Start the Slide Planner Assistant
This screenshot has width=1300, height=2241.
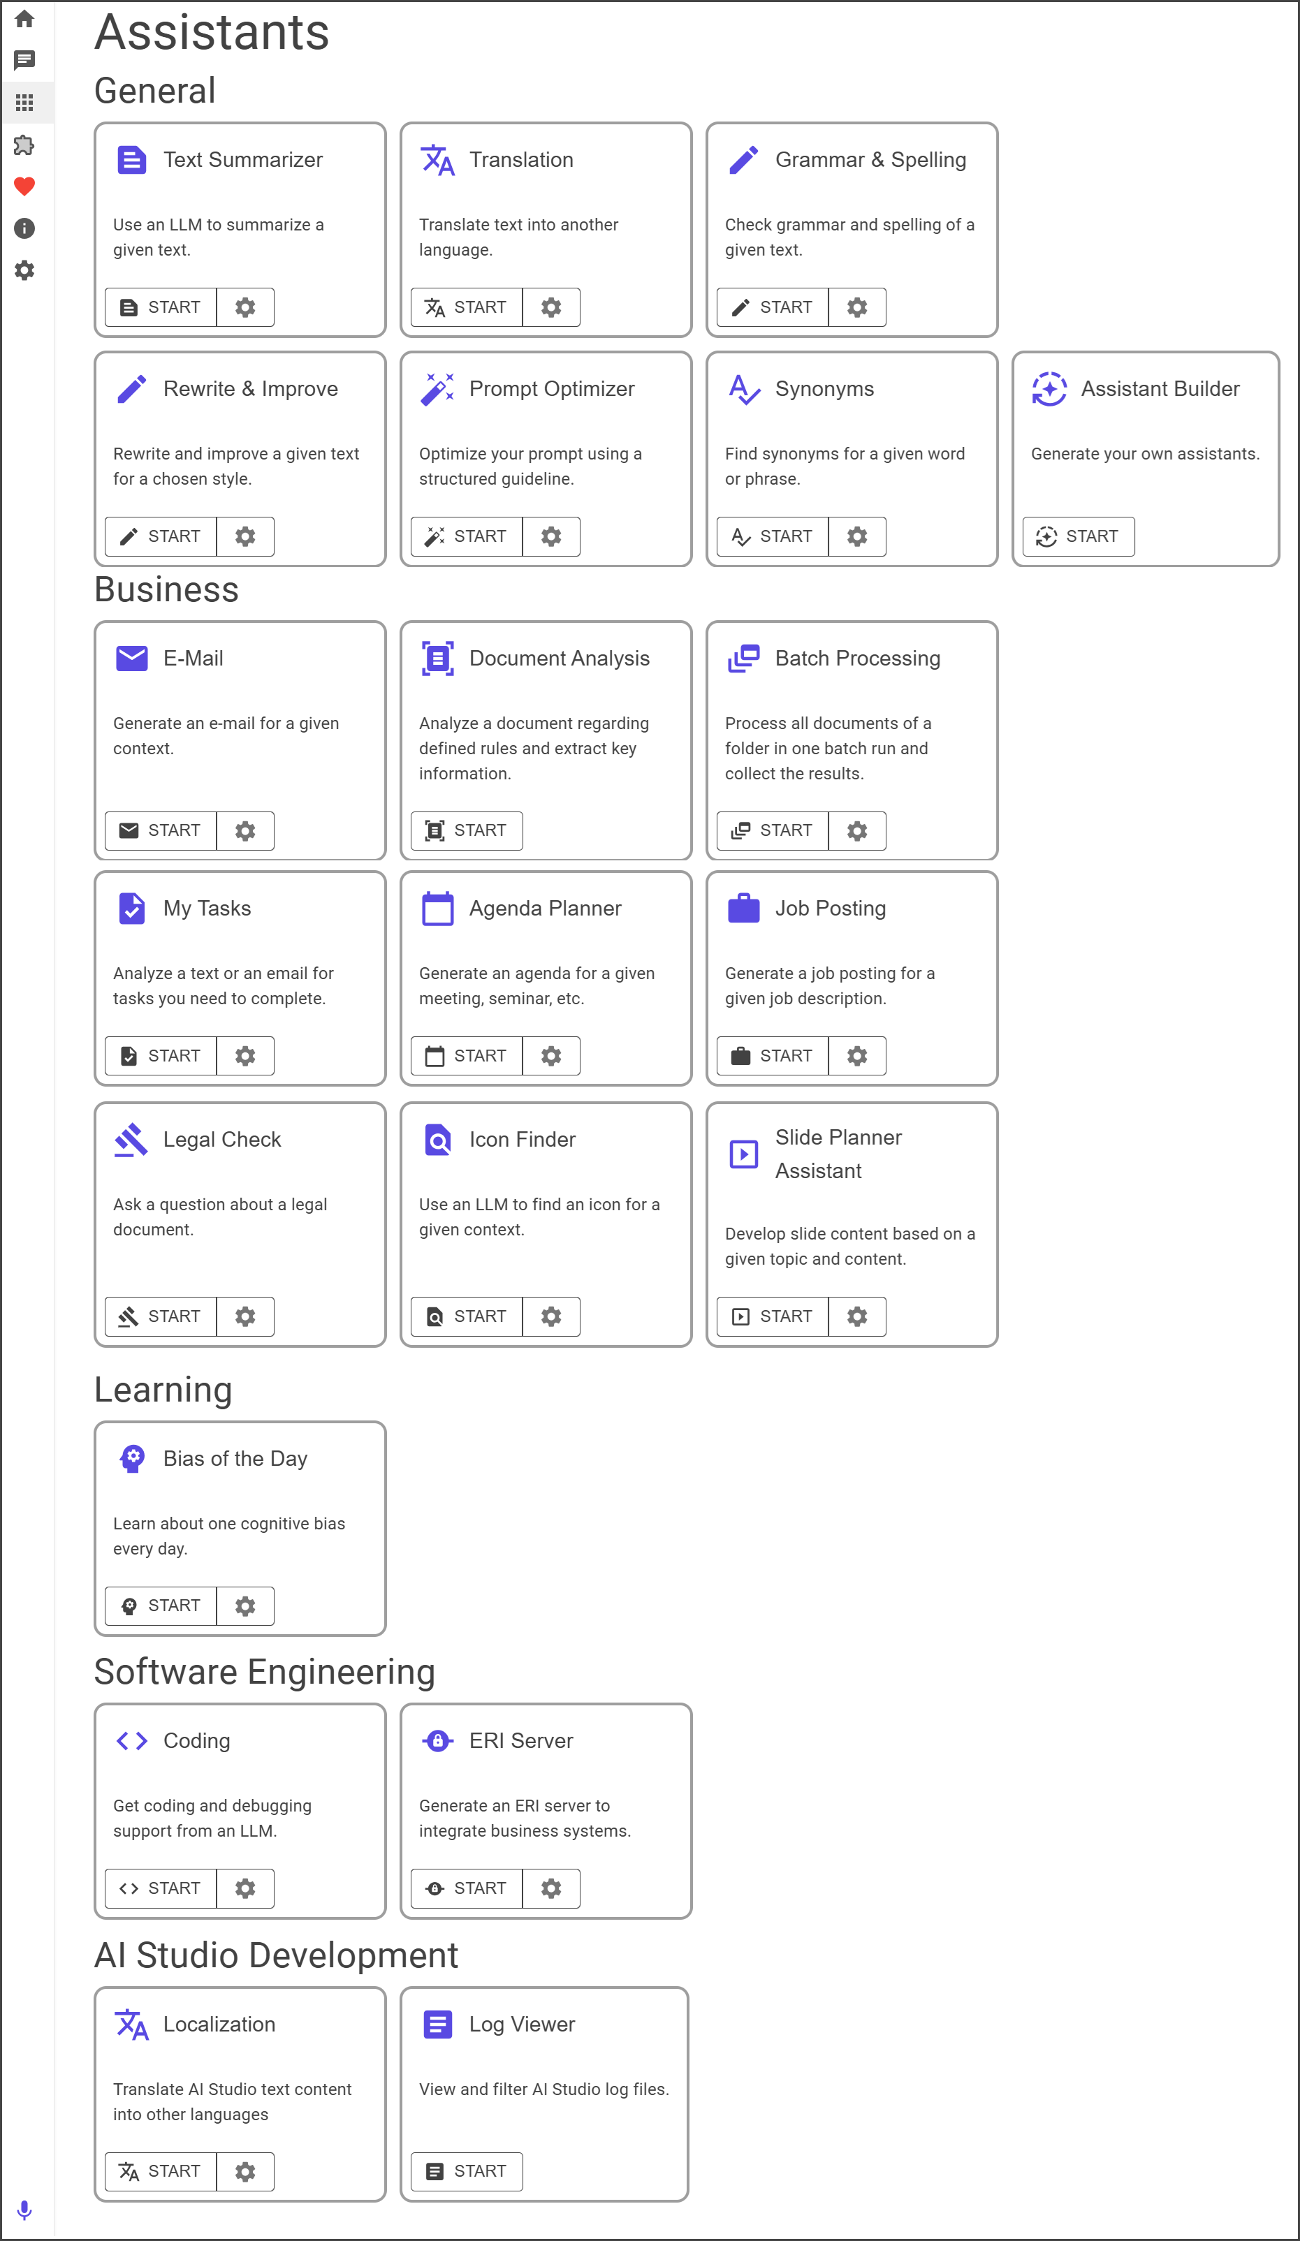click(773, 1316)
